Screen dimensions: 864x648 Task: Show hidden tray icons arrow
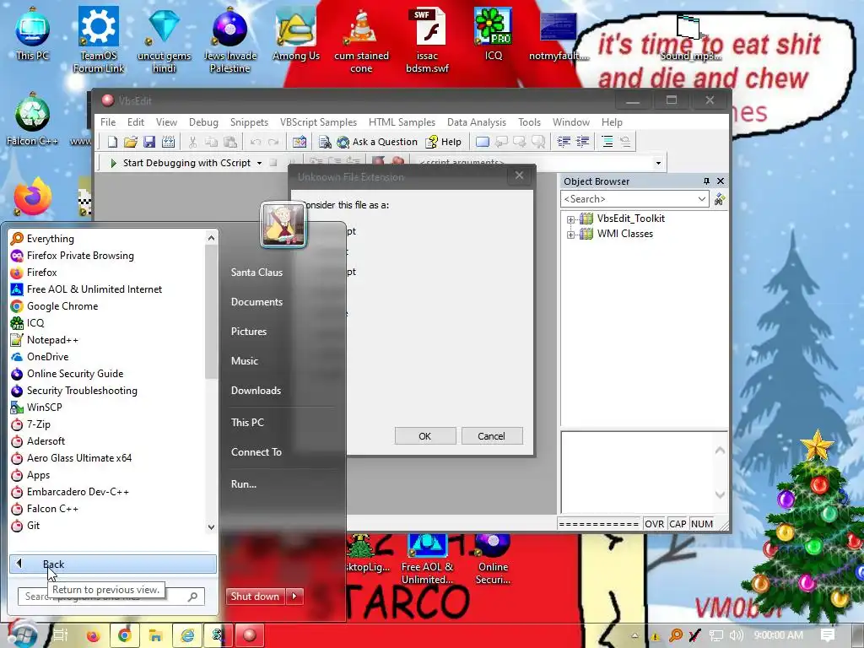[x=634, y=635]
